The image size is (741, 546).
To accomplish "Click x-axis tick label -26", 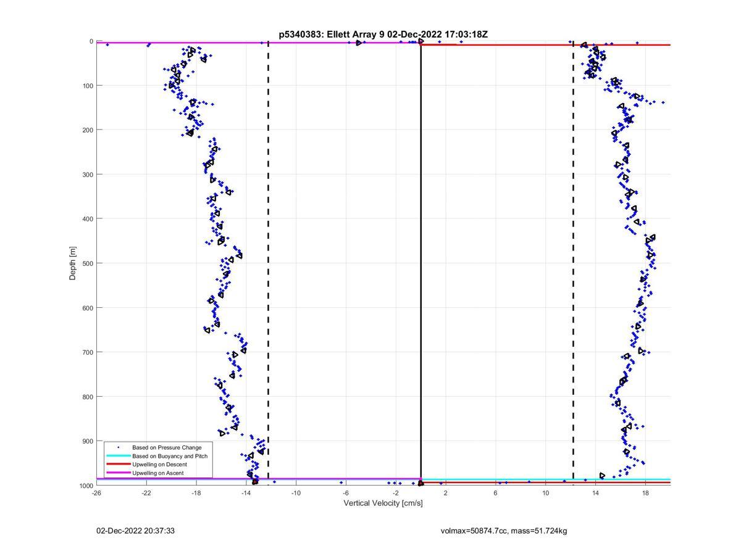I will coord(96,493).
